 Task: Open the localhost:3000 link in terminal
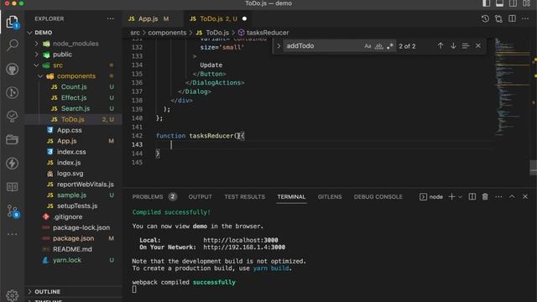coord(241,240)
